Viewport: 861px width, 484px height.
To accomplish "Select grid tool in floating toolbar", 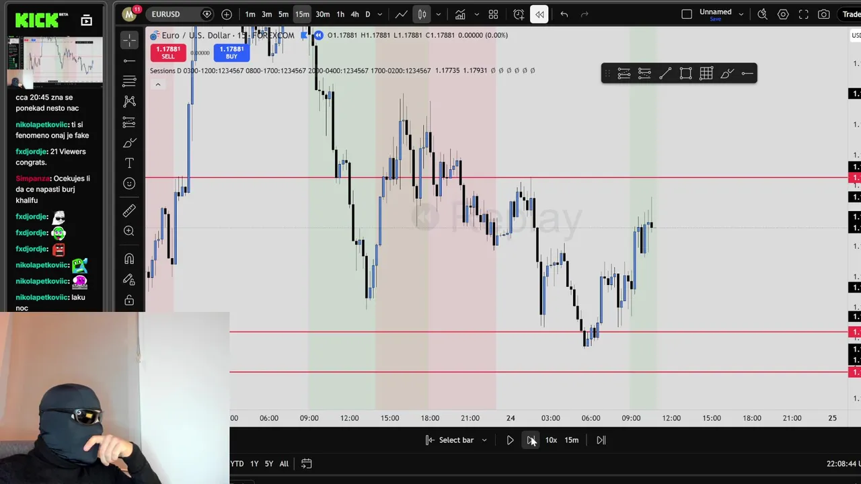I will click(x=706, y=74).
